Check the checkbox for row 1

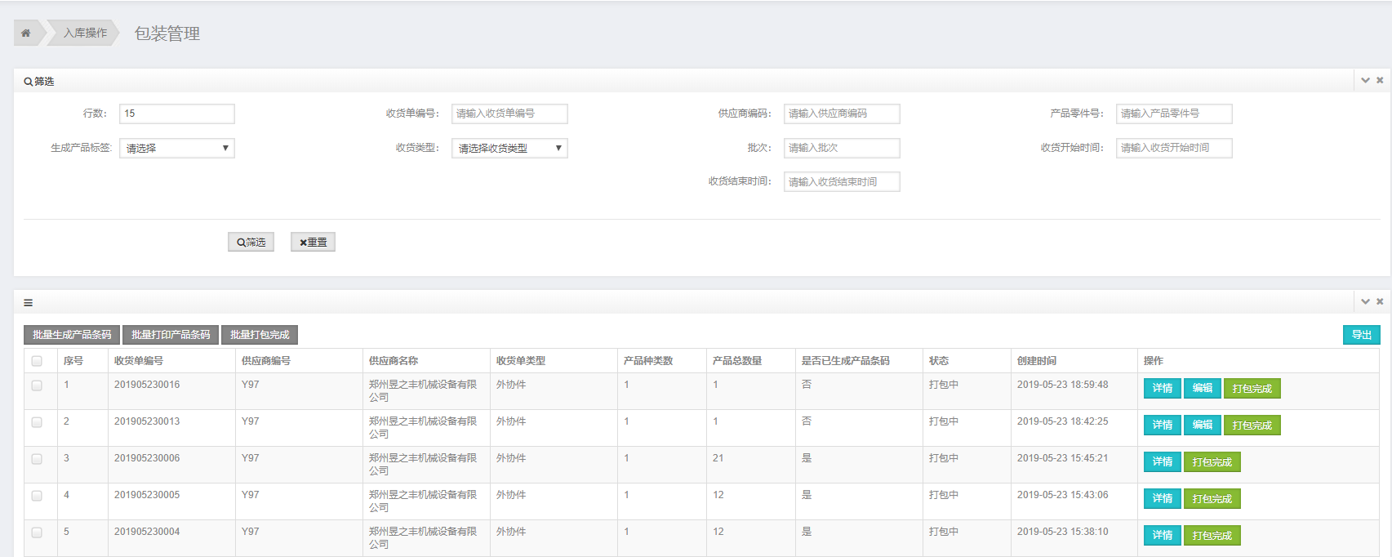tap(37, 385)
